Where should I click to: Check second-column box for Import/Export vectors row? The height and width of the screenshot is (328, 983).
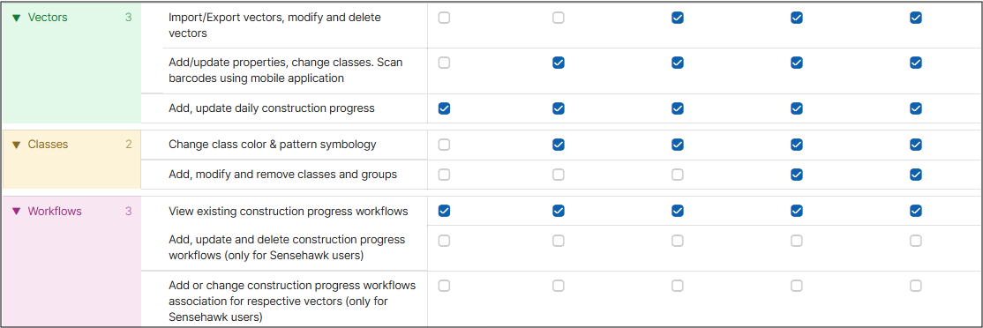(x=558, y=19)
